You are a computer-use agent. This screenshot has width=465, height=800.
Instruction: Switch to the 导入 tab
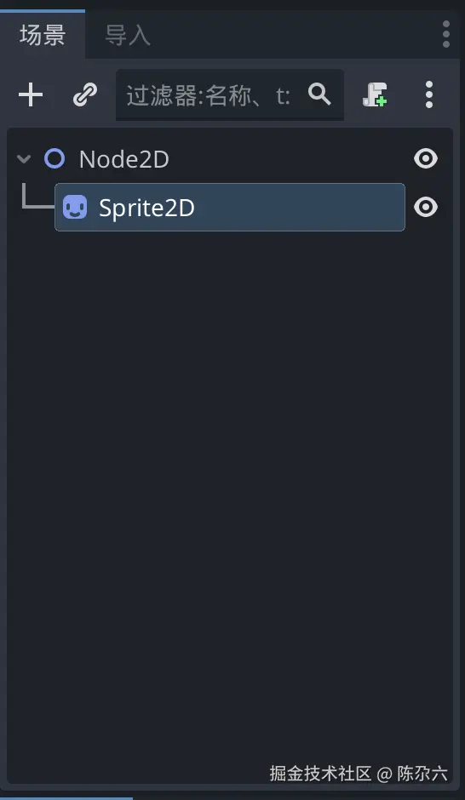pyautogui.click(x=128, y=35)
